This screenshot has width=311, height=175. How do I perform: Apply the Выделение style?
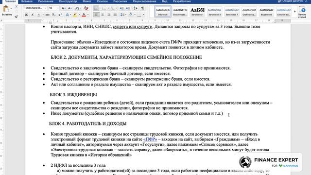click(x=266, y=11)
